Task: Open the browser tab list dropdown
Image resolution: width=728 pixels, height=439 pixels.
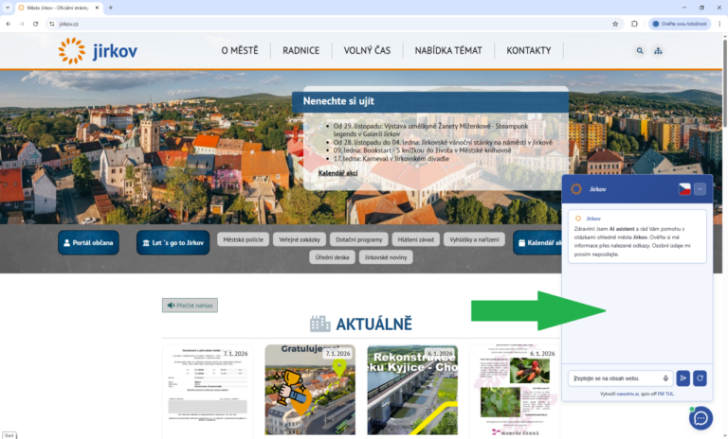Action: pos(9,8)
